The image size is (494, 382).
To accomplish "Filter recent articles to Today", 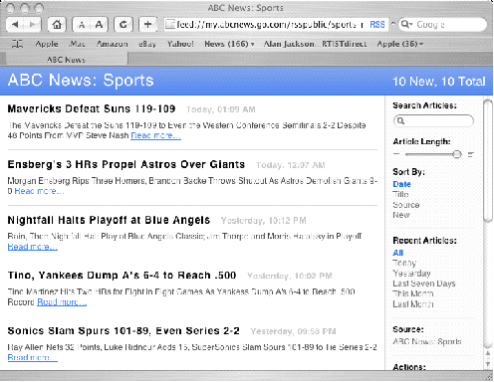I will 404,264.
